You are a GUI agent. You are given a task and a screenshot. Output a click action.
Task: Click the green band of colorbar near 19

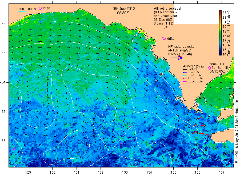[x=220, y=31]
